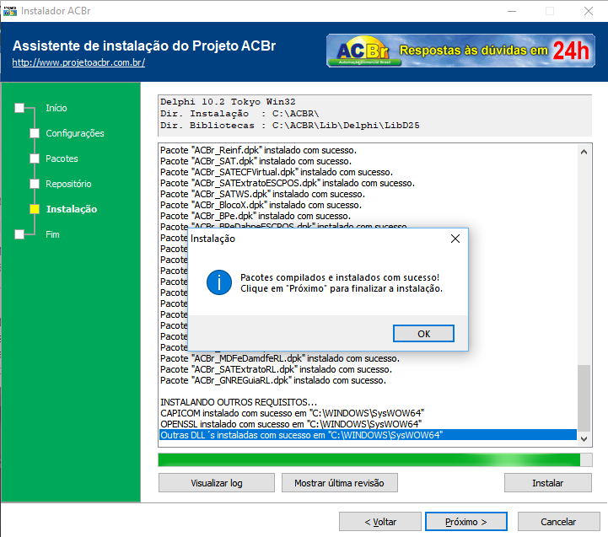
Task: Click Próximo to continue
Action: click(466, 522)
